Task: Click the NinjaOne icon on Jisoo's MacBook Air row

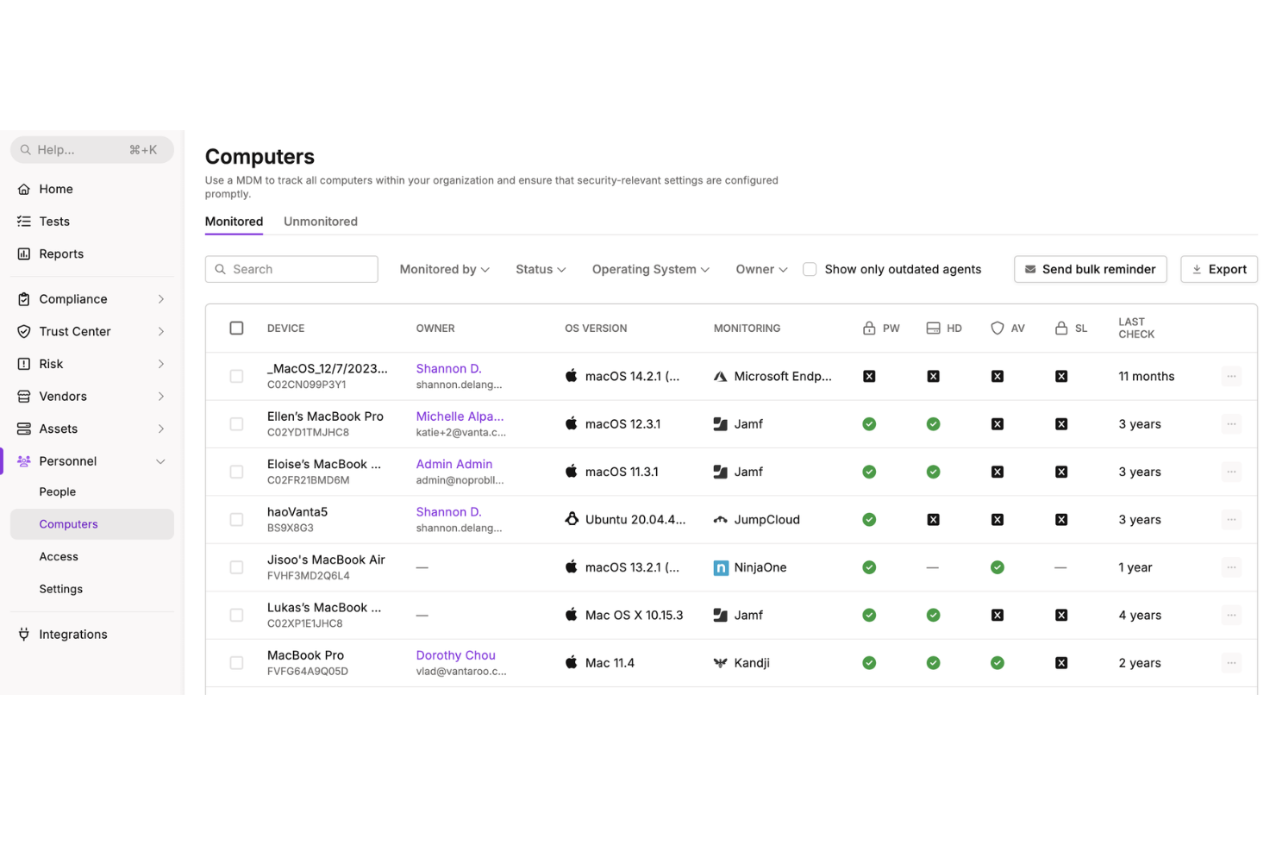Action: click(x=721, y=567)
